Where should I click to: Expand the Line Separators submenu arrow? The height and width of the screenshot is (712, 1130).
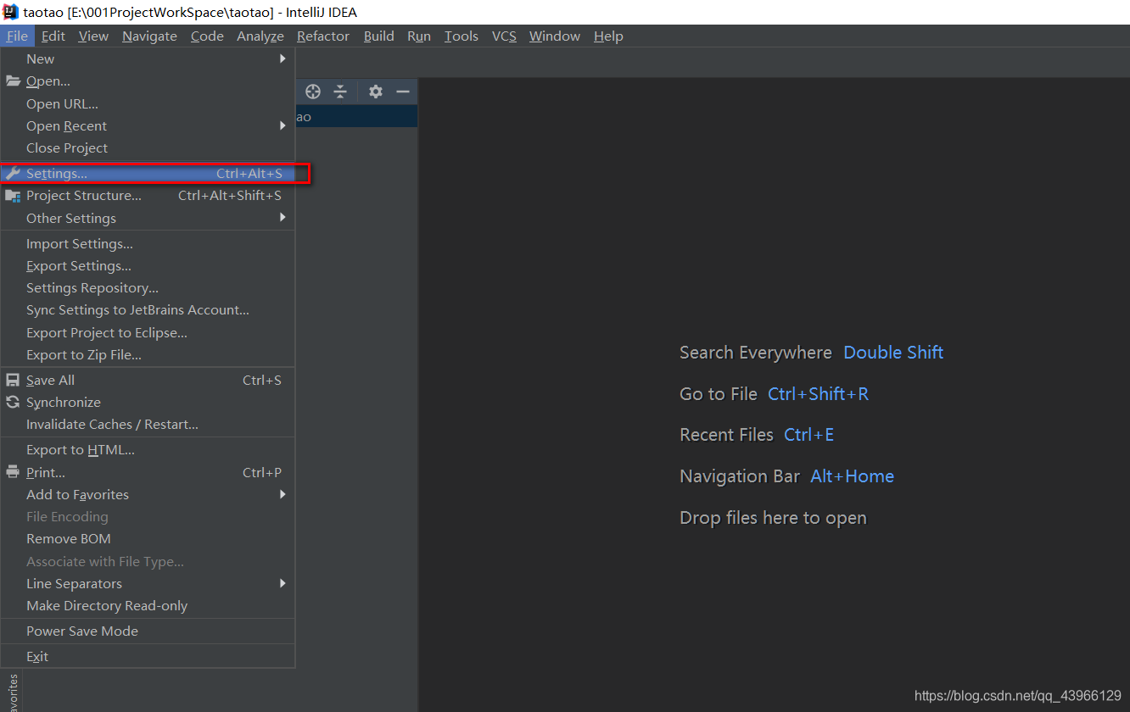tap(283, 583)
